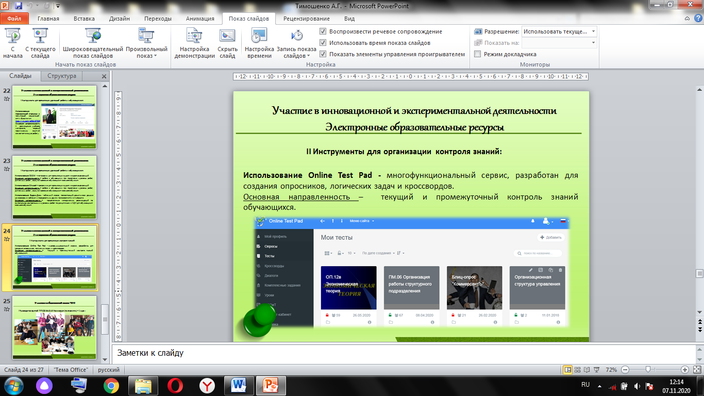Save the presentation from Quick Access toolbar
The image size is (704, 396).
coord(19,6)
